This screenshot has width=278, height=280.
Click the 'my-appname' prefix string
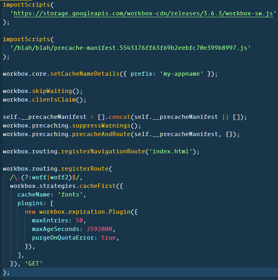click(x=181, y=74)
